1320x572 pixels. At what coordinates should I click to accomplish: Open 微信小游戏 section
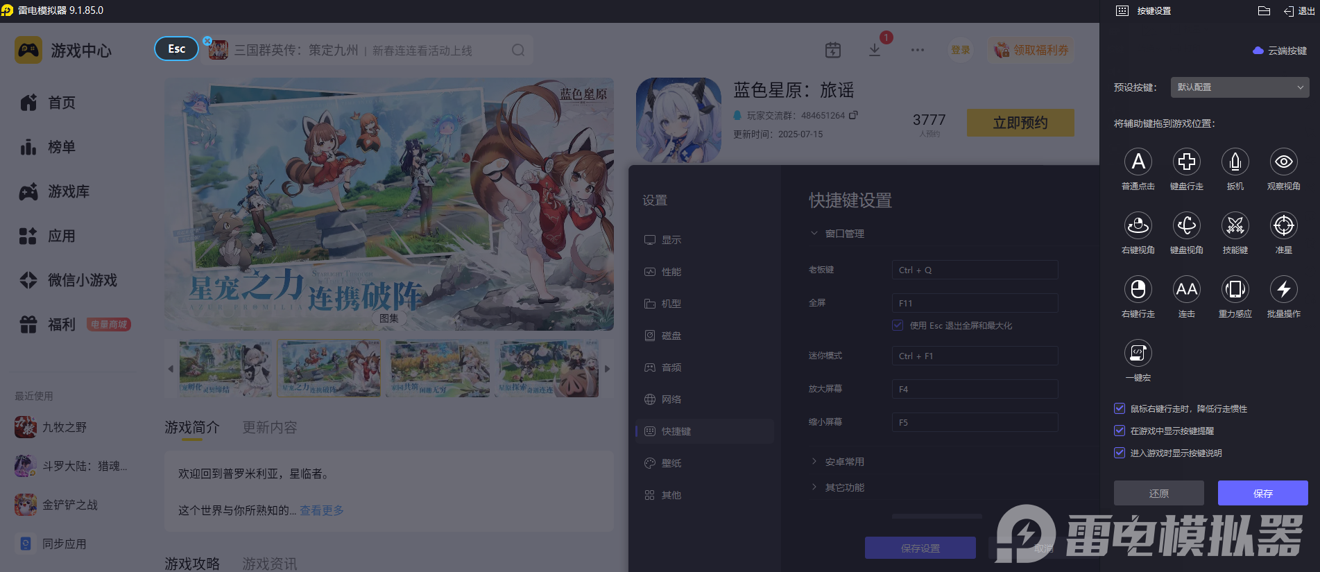[69, 280]
